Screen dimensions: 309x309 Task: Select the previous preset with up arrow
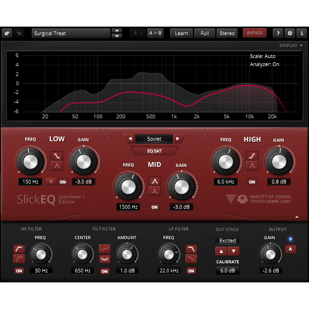117,30
